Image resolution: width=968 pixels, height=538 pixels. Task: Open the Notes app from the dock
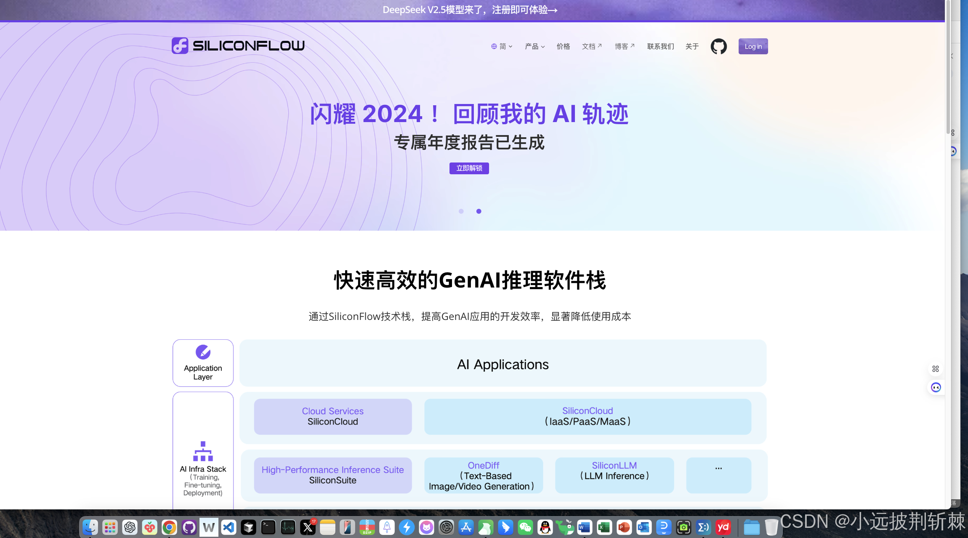click(327, 527)
